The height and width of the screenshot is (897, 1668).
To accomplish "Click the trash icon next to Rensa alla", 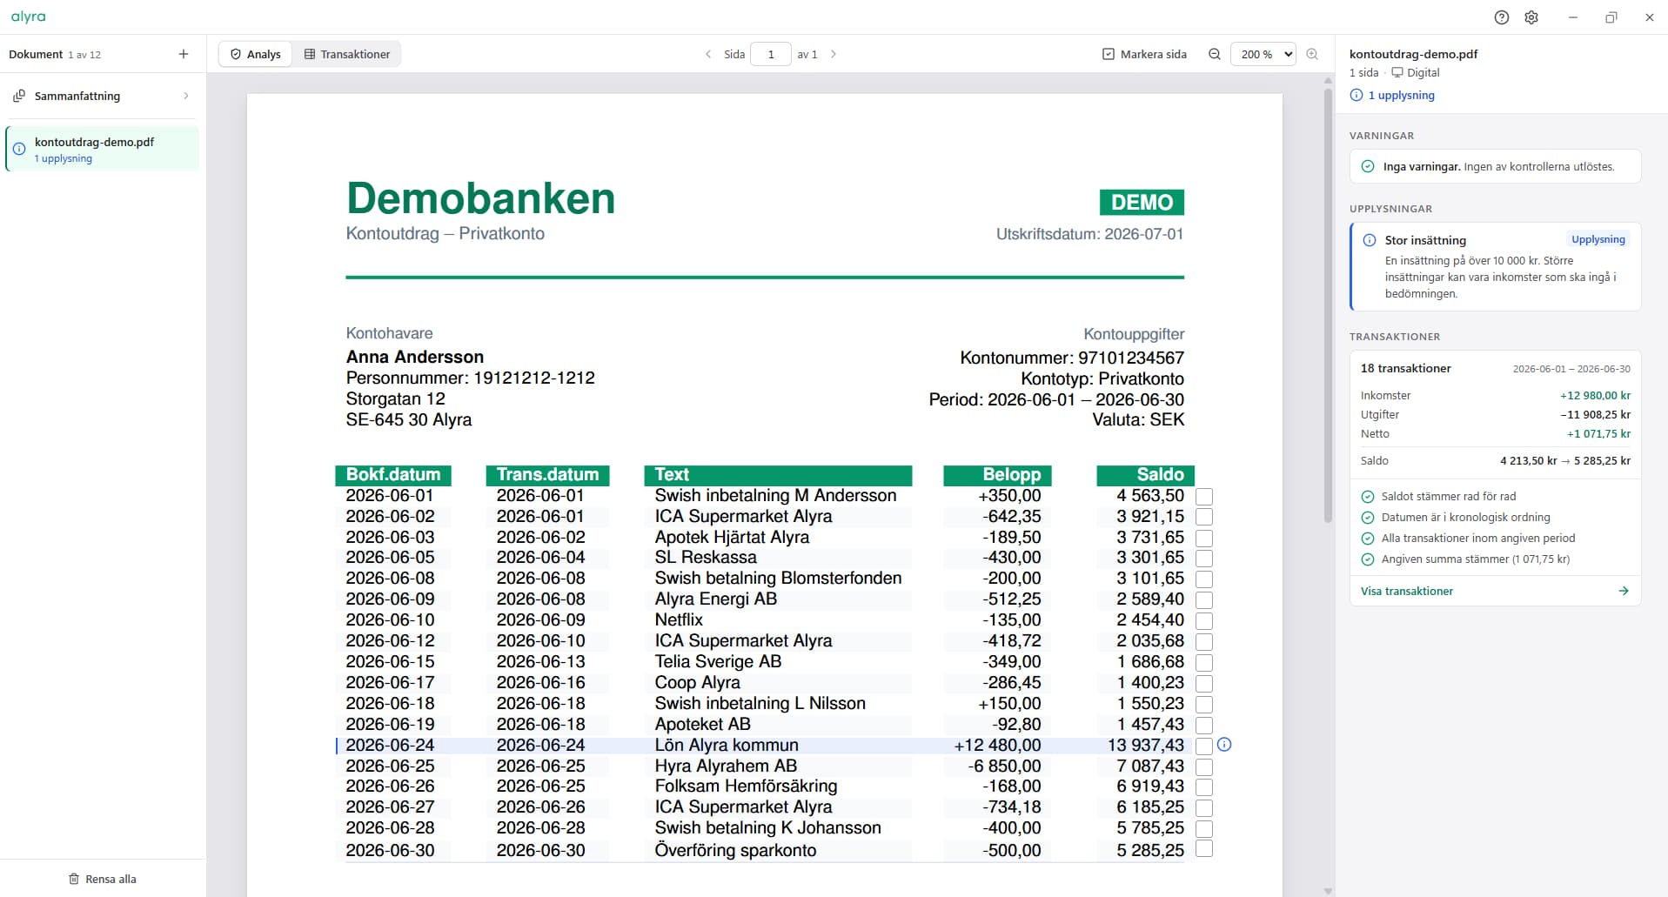I will (x=74, y=879).
